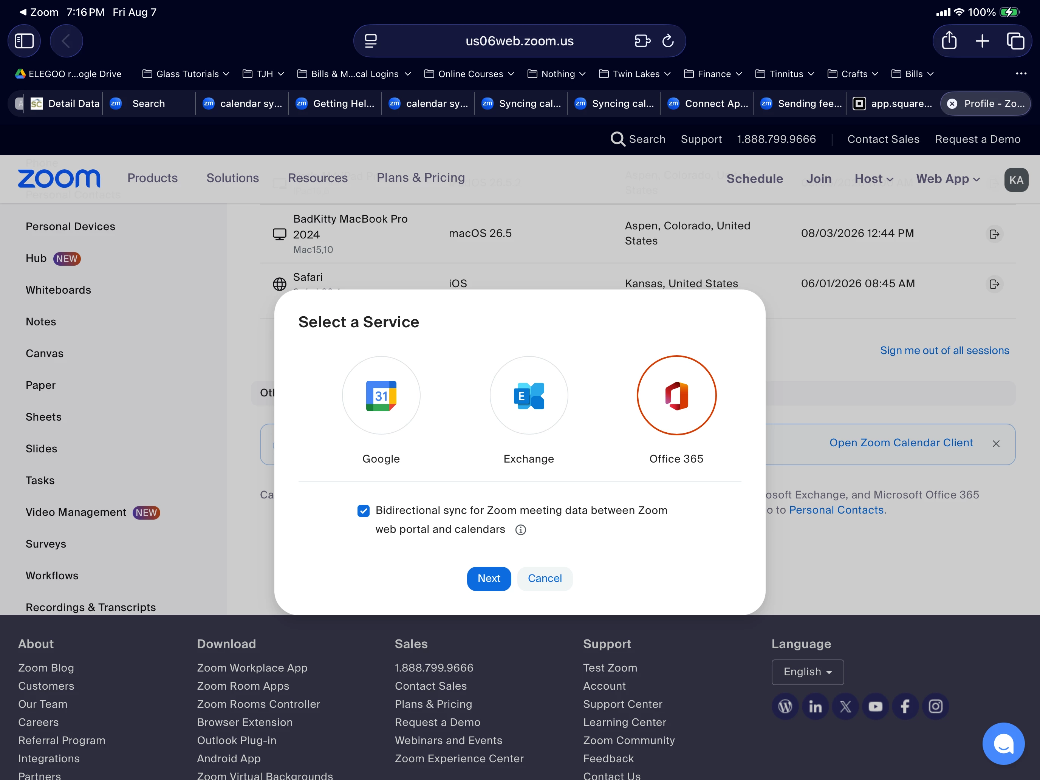Open Zoom's Instagram page icon
Screen dimensions: 1040x780
tap(936, 706)
